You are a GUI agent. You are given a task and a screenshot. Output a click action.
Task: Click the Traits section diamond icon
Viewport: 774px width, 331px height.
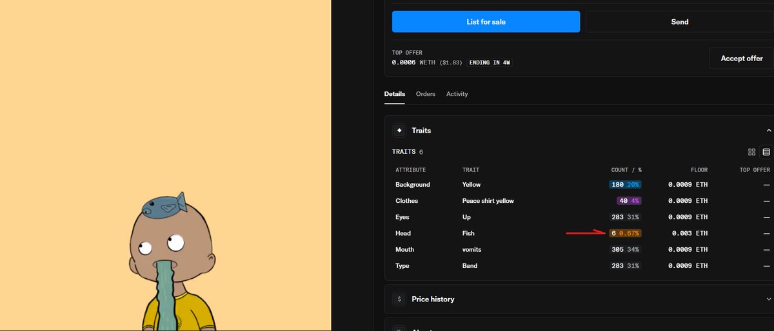(399, 130)
